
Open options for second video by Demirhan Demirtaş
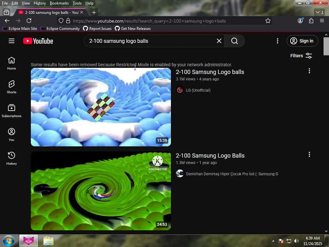pyautogui.click(x=309, y=155)
